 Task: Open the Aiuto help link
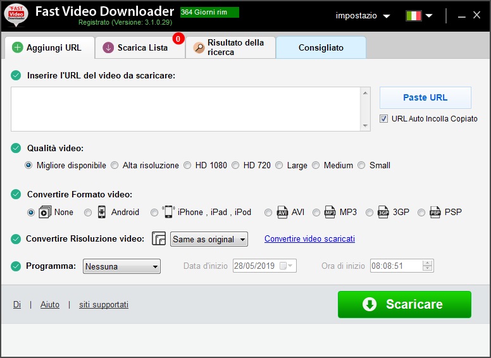click(x=50, y=304)
